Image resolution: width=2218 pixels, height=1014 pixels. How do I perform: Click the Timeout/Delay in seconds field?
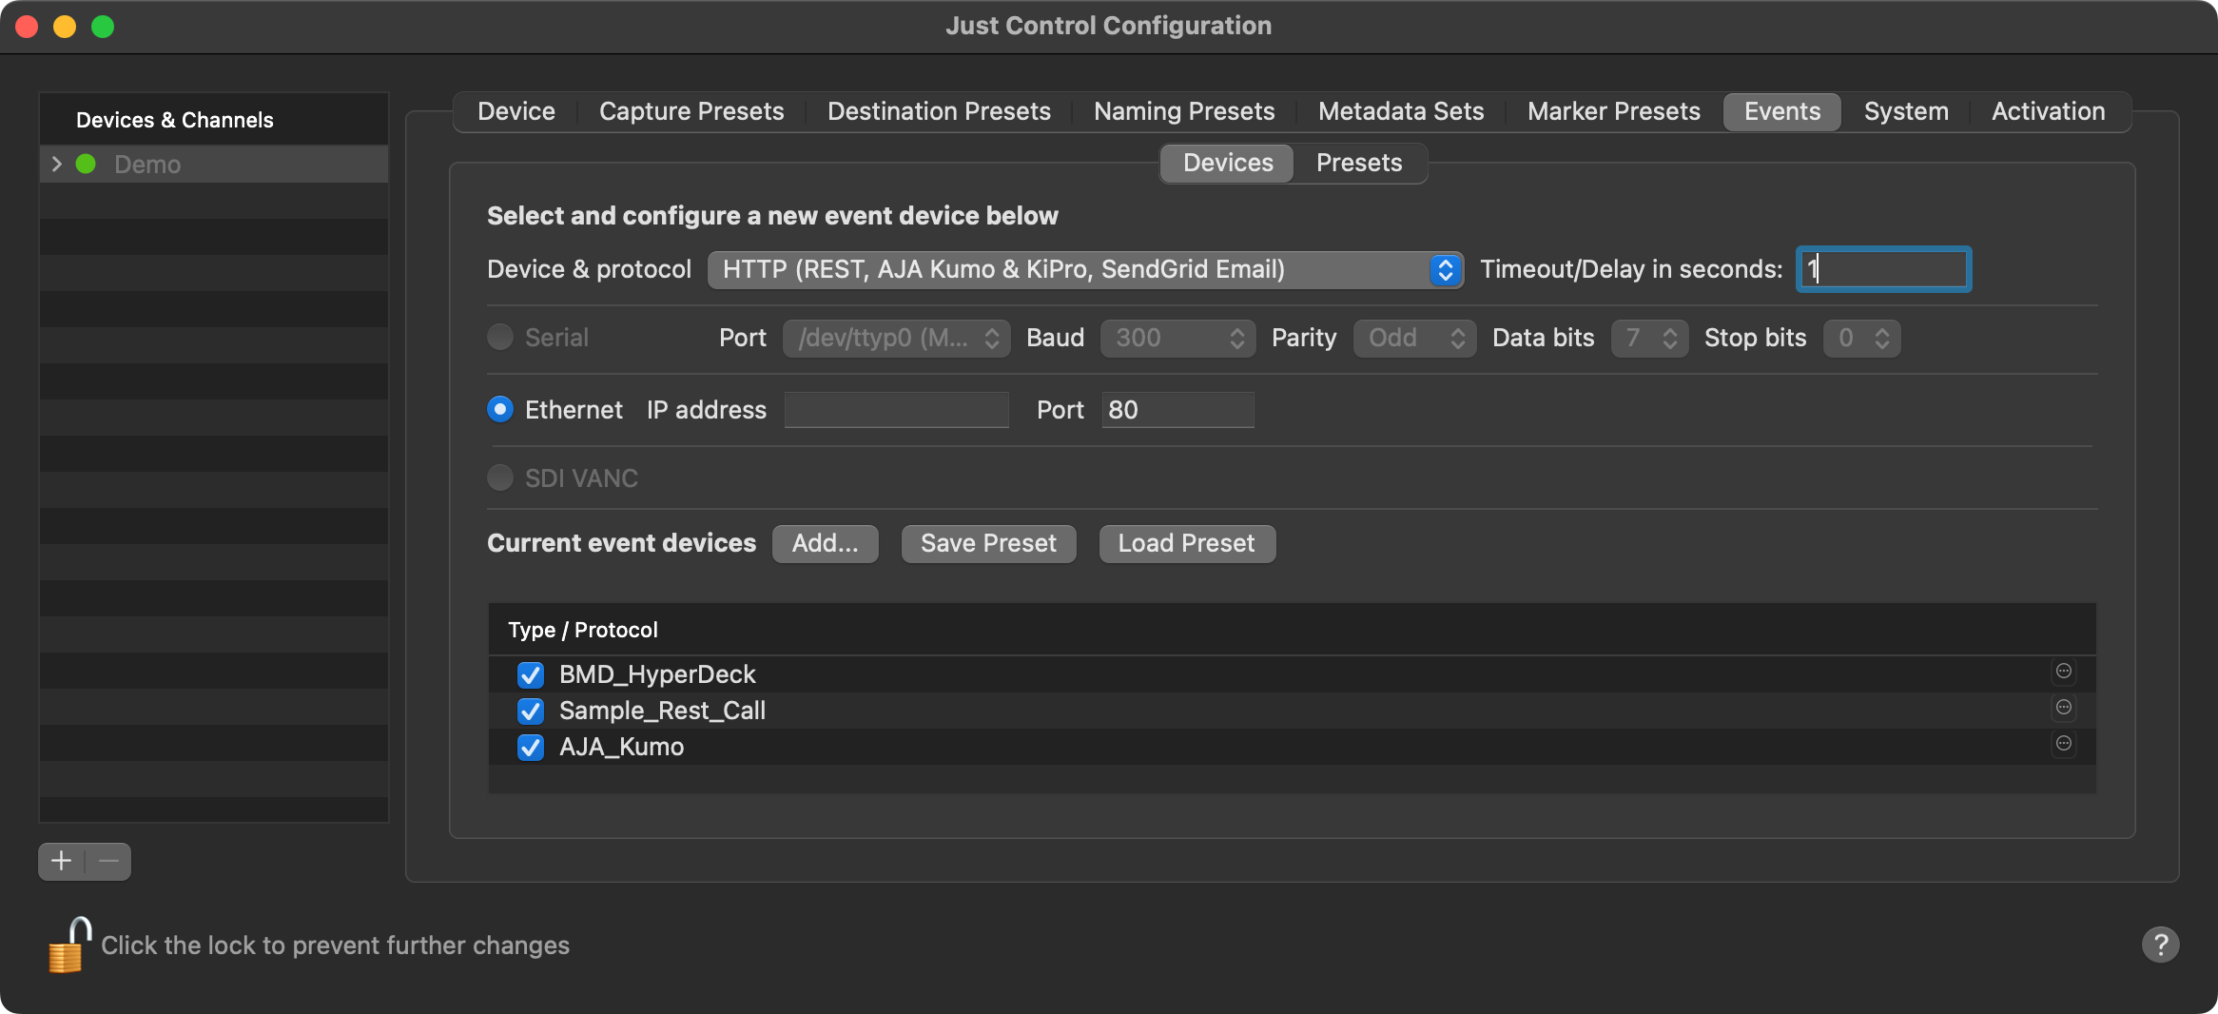(x=1883, y=269)
